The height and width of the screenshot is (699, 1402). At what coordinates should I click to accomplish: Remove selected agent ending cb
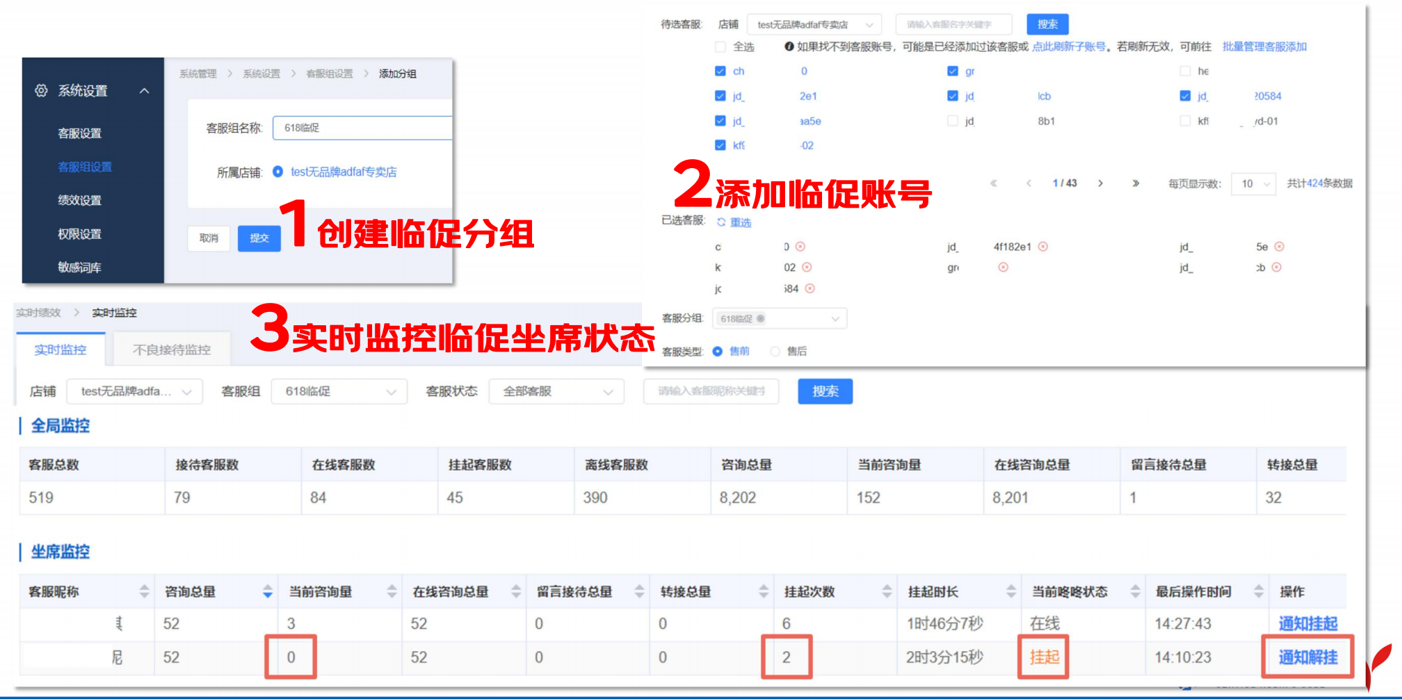[x=1277, y=268]
